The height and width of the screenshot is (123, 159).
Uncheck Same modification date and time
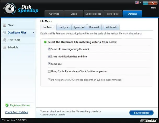(49, 56)
